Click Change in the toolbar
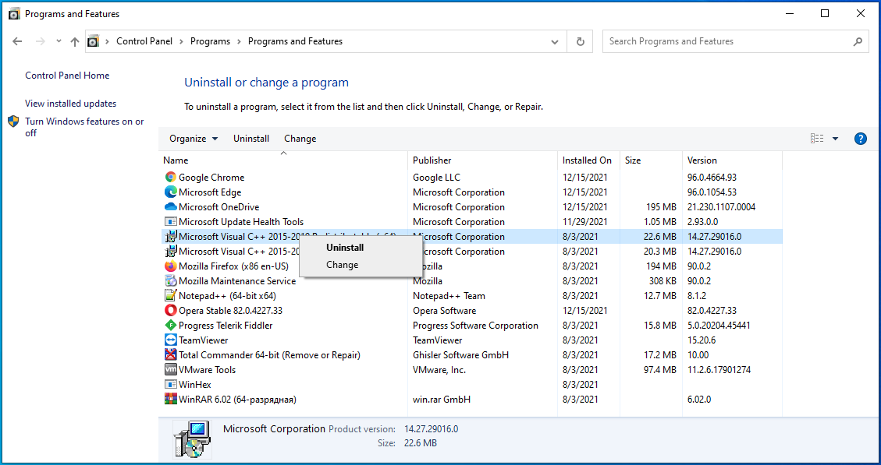 (x=300, y=139)
